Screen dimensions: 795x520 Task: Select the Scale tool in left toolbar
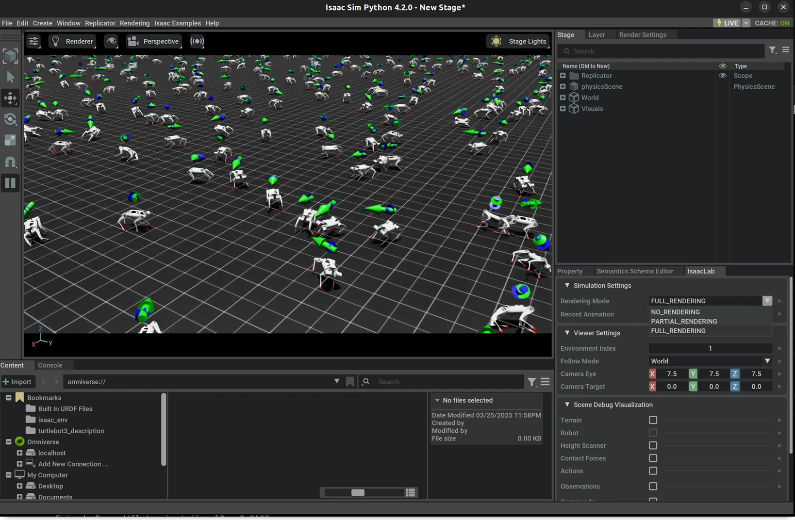[x=10, y=140]
